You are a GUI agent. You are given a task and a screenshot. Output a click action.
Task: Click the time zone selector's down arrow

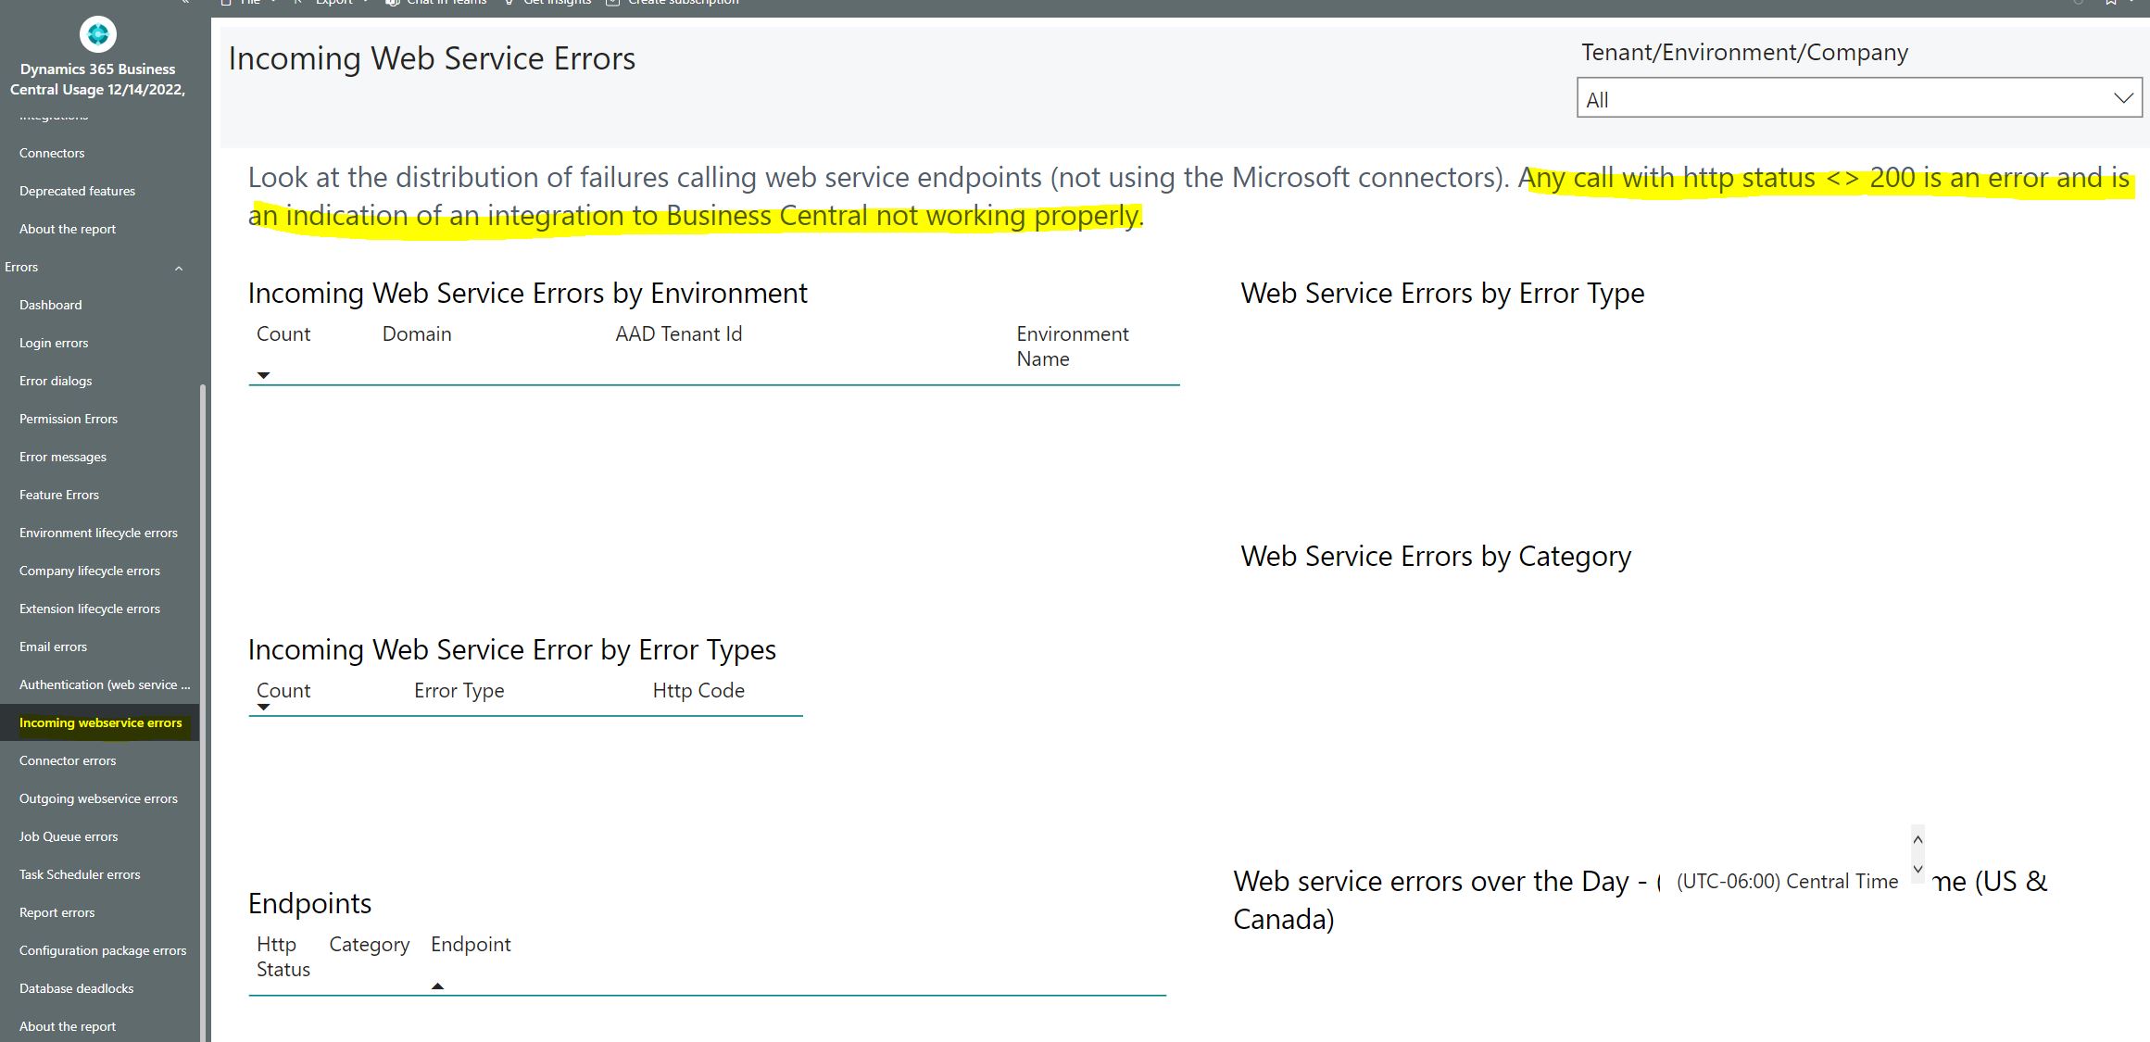[1917, 869]
